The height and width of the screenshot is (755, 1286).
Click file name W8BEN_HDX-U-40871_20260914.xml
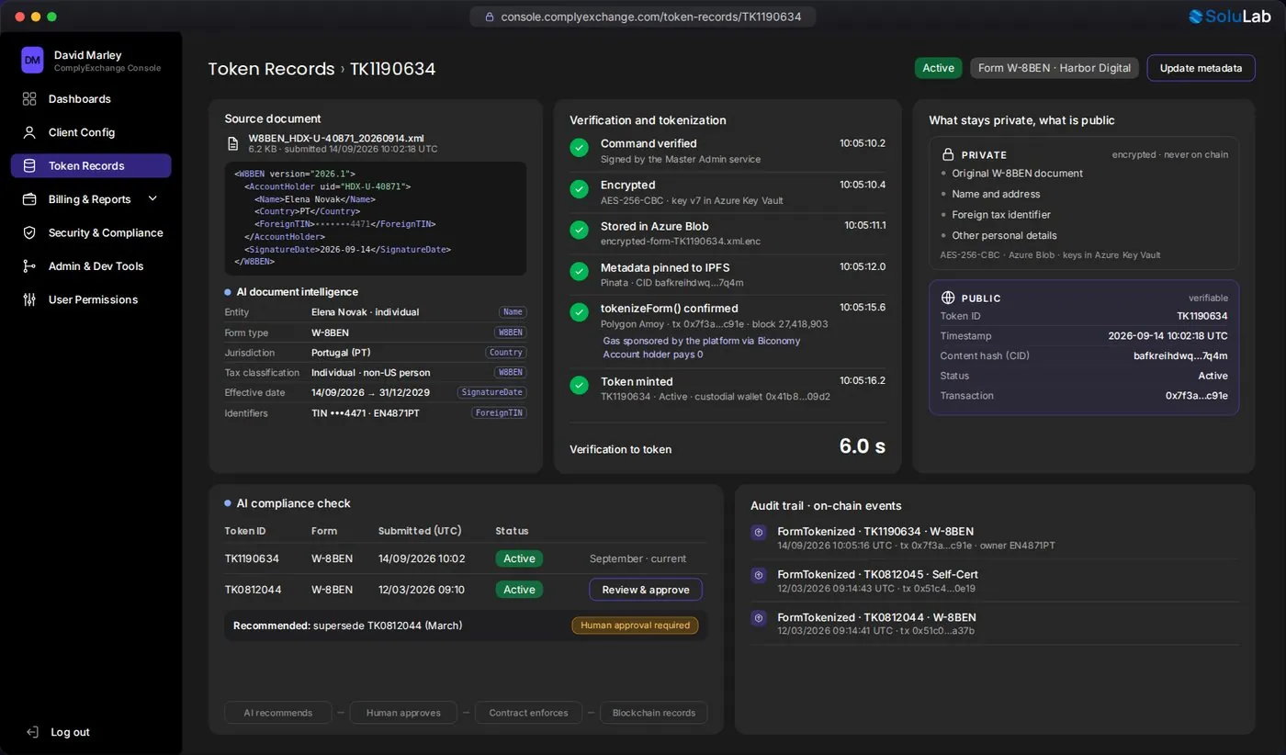pyautogui.click(x=336, y=138)
